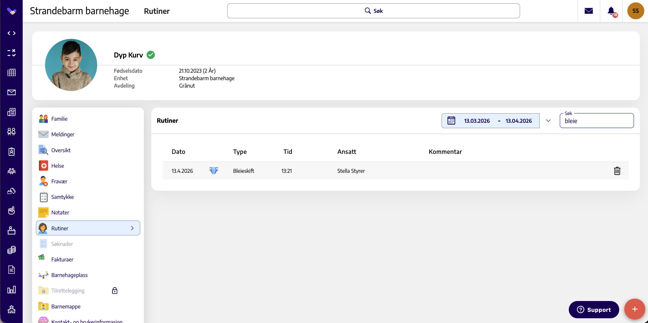648x323 pixels.
Task: Open the statistics bar chart icon
Action: click(x=12, y=290)
